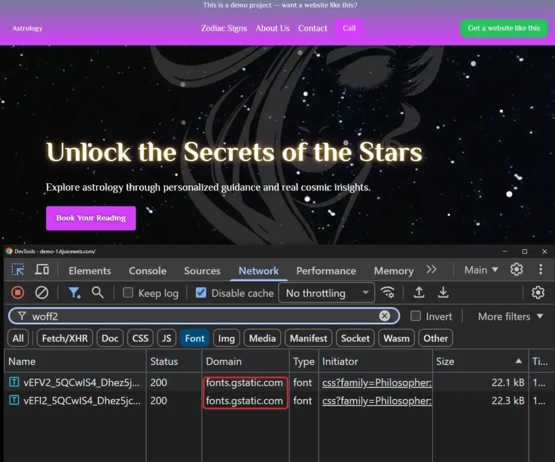Enable the Invert filter checkbox
The width and height of the screenshot is (555, 462).
[416, 316]
